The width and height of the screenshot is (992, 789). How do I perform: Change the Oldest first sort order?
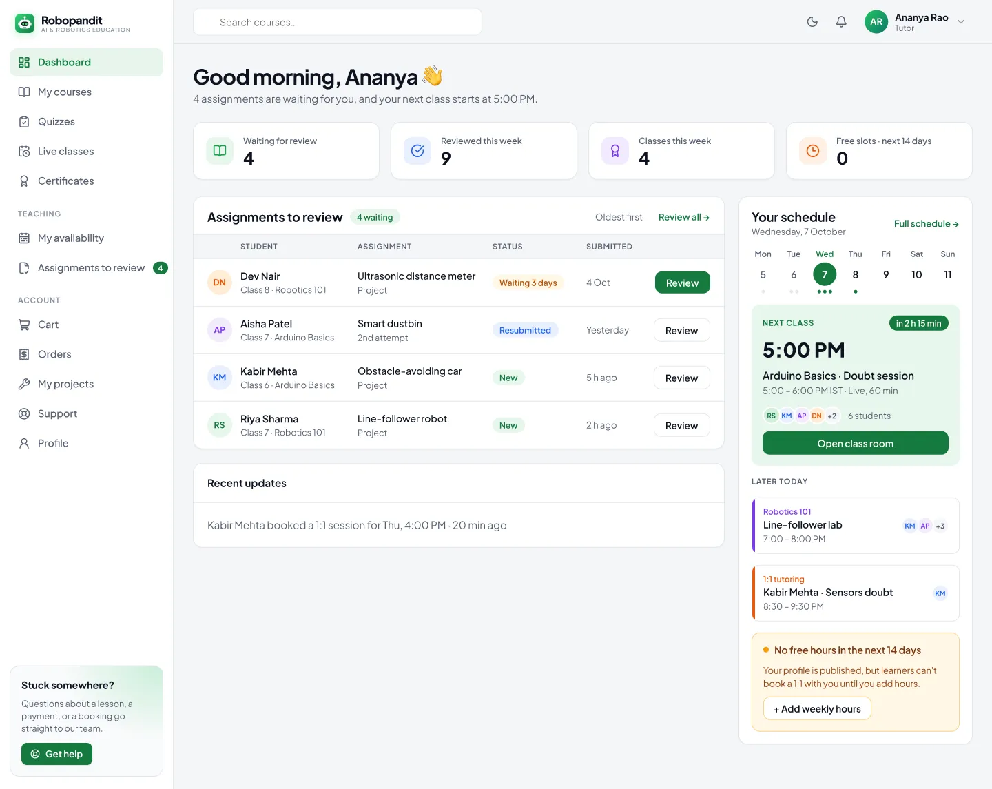pyautogui.click(x=619, y=217)
